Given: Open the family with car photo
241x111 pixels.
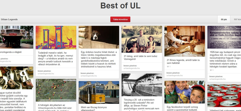Looking at the screenshot, I should [x=142, y=39].
